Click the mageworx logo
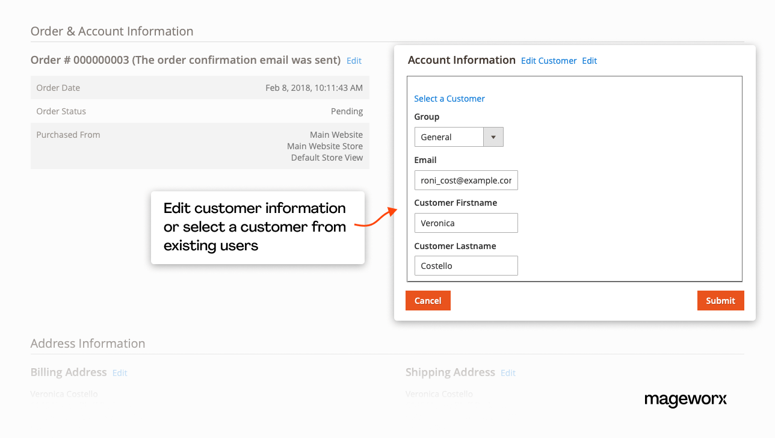The width and height of the screenshot is (775, 438). [685, 400]
